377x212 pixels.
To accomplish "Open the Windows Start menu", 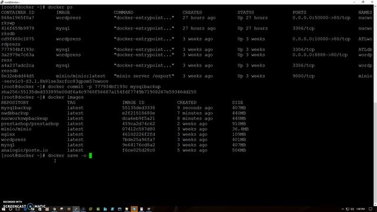I will click(4, 209).
